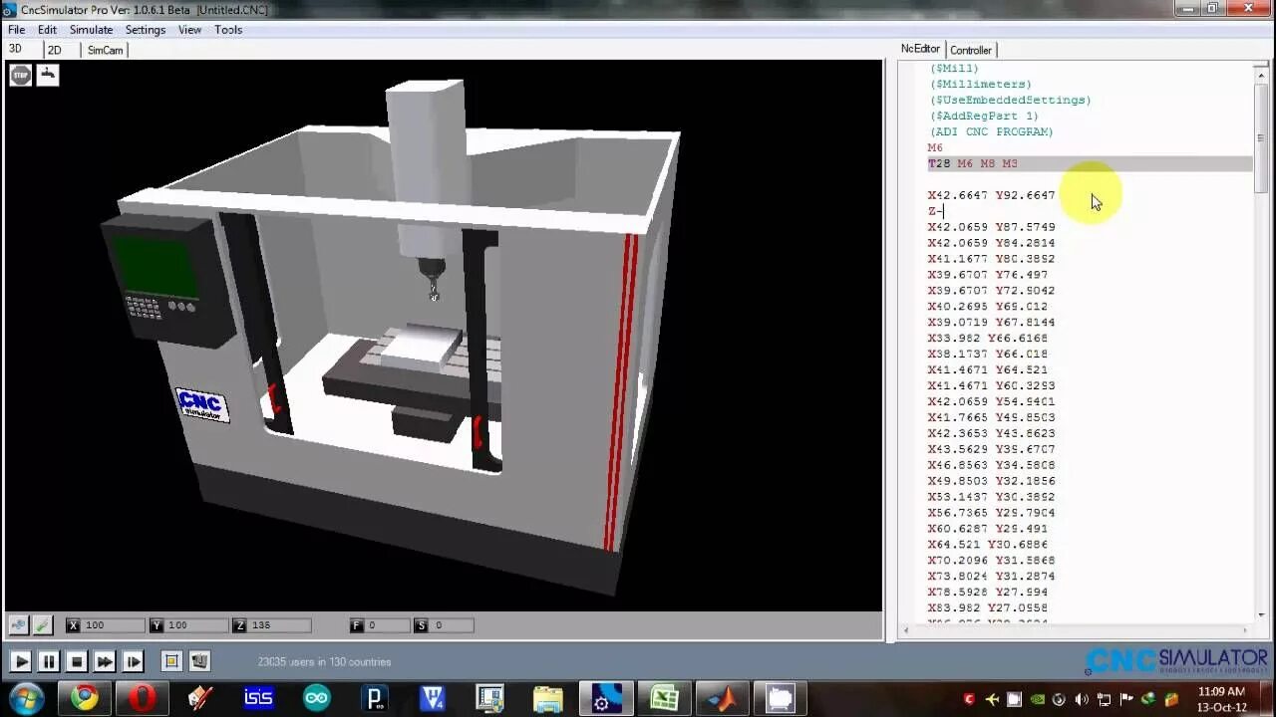This screenshot has height=717, width=1276.
Task: Click the Z coordinate field showing 135
Action: (280, 625)
